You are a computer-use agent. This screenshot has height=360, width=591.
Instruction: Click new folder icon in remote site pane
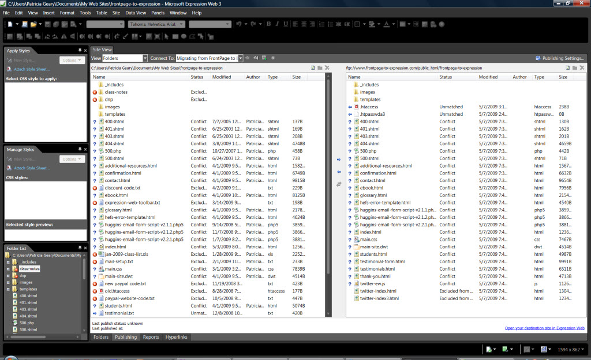pyautogui.click(x=575, y=68)
